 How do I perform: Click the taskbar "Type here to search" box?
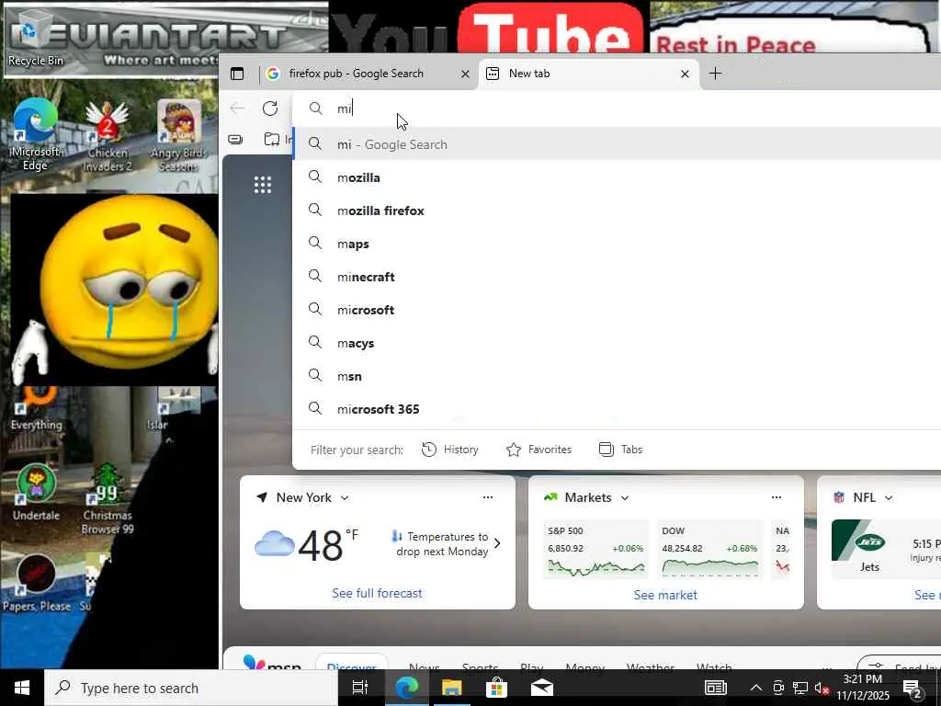(191, 688)
